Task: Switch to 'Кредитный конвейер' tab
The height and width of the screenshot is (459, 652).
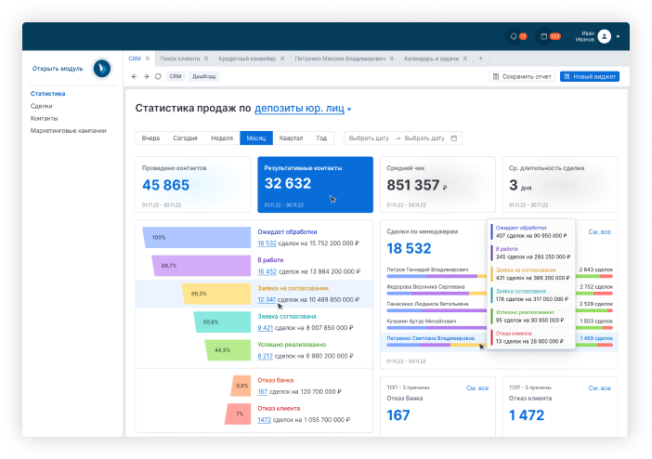Action: 245,58
